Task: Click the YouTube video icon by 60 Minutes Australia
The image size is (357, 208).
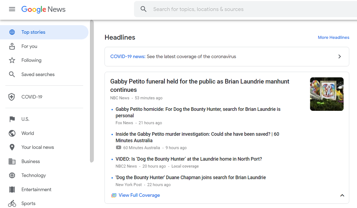Action: (x=118, y=148)
